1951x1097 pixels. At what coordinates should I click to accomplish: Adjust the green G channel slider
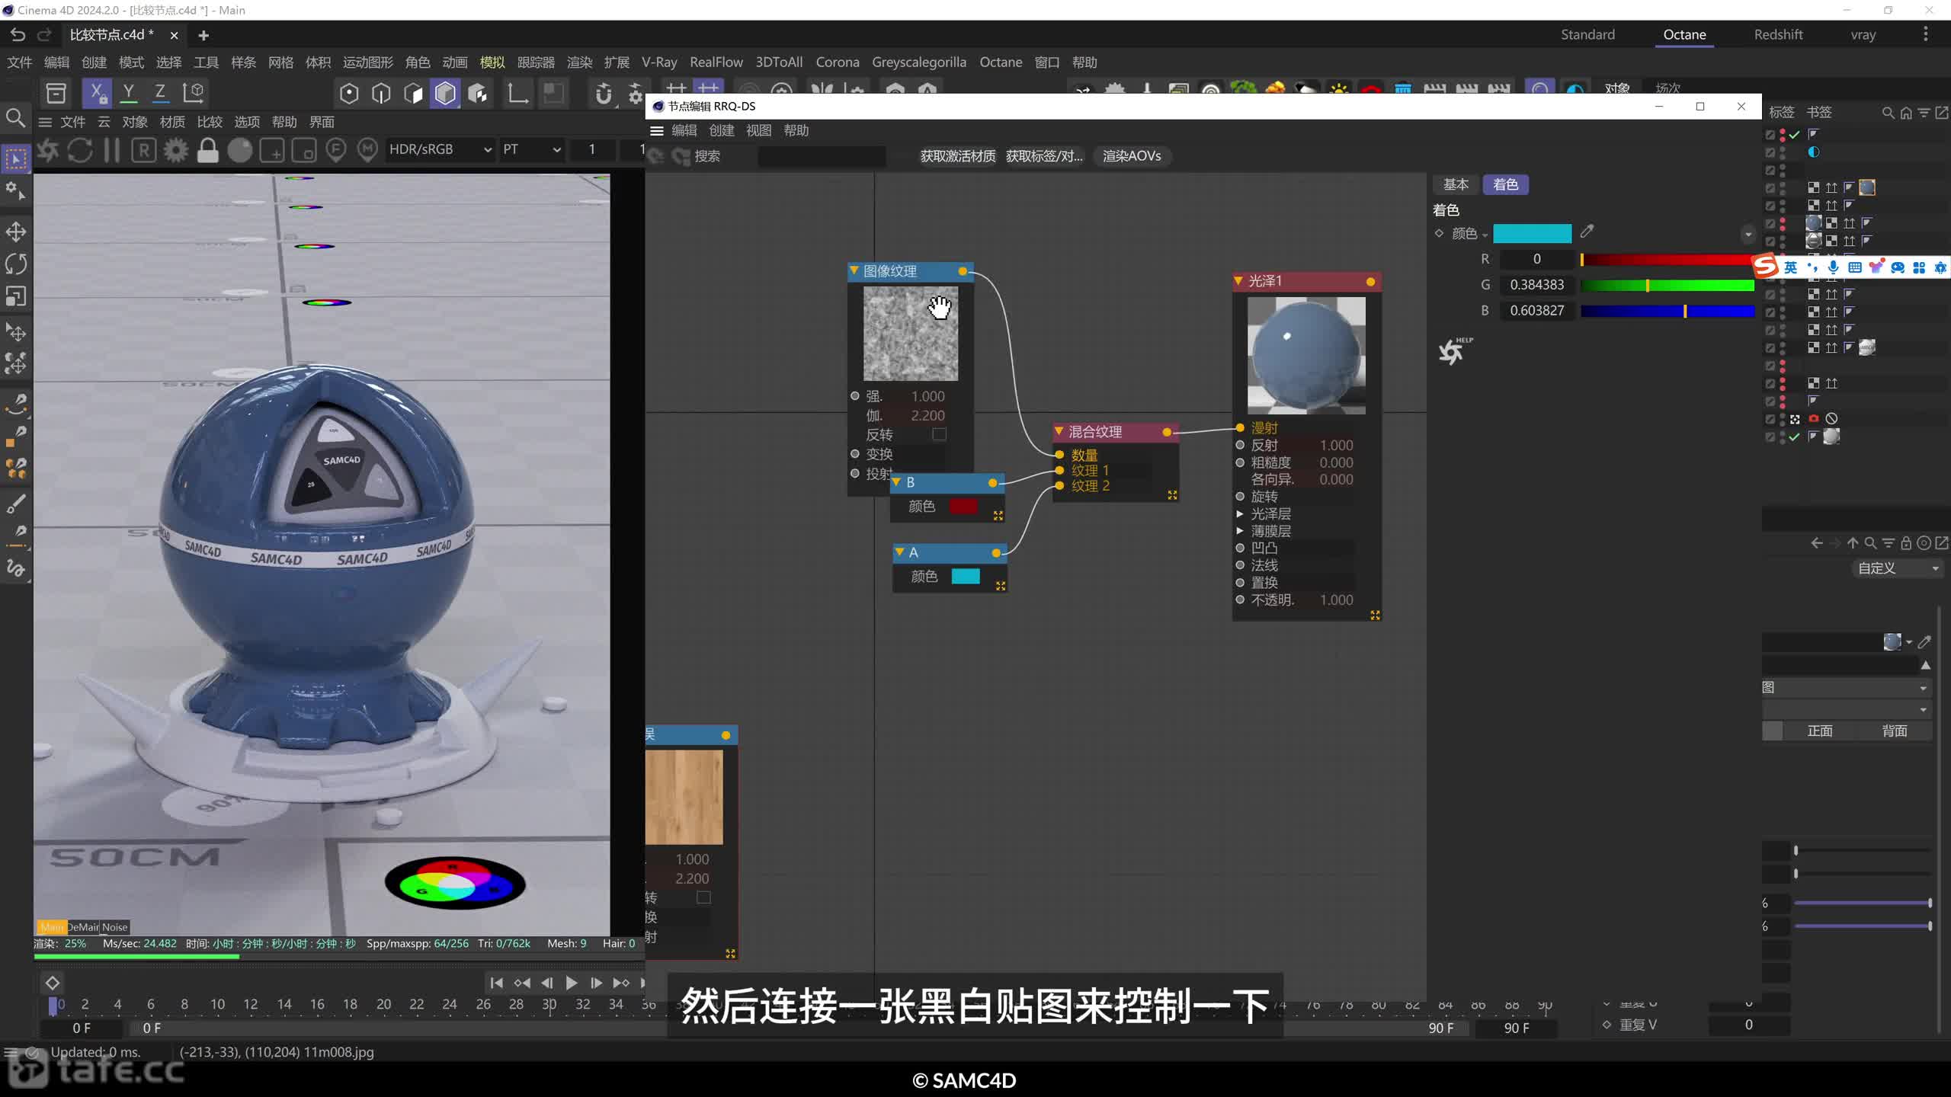[x=1667, y=285]
